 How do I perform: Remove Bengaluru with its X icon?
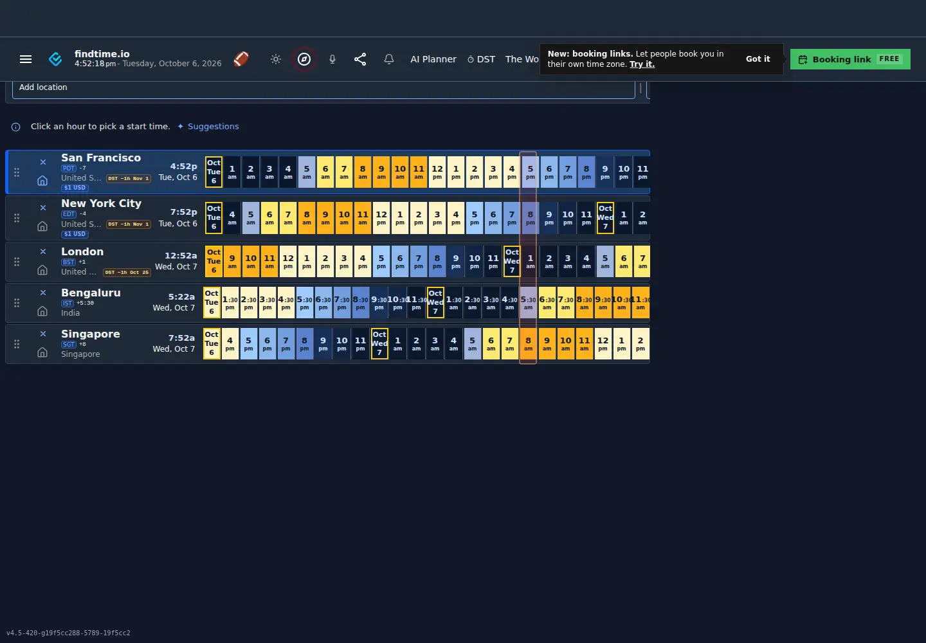click(43, 293)
